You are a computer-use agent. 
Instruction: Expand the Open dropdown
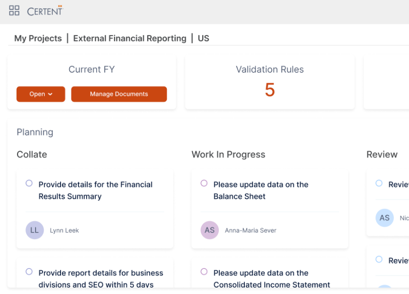click(41, 94)
